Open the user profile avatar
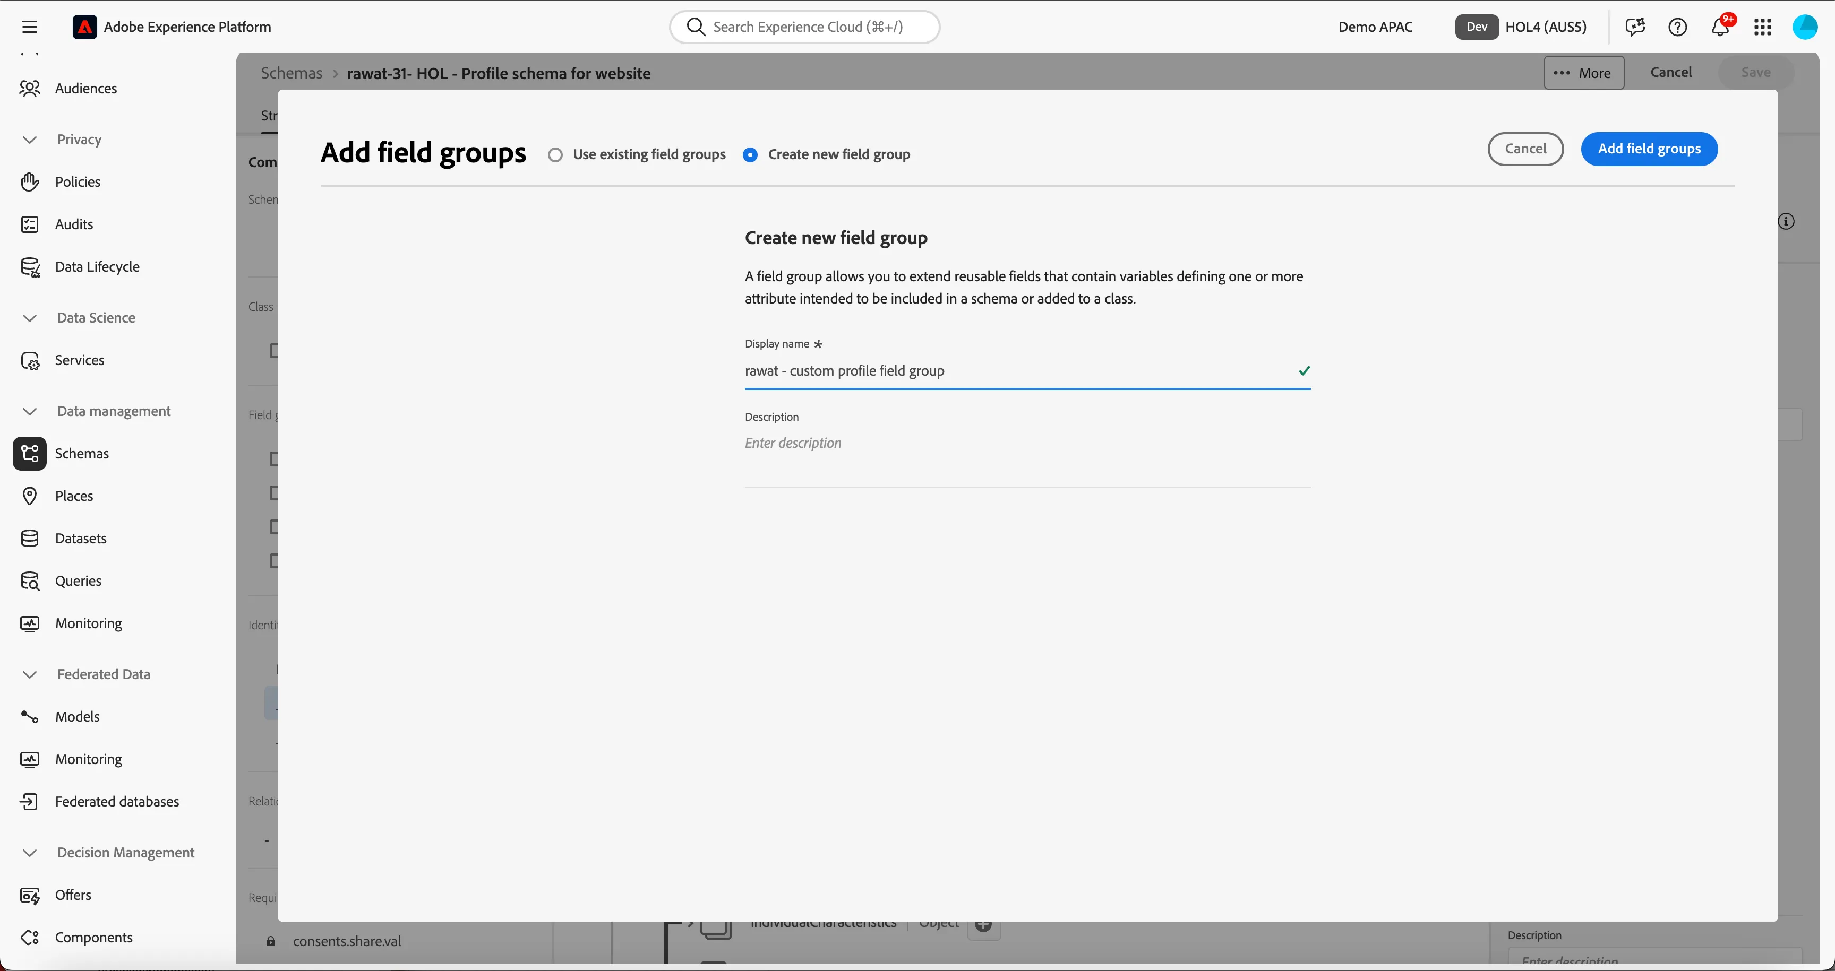Image resolution: width=1835 pixels, height=971 pixels. click(1805, 27)
